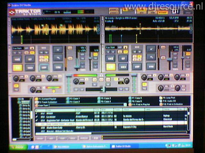
Task: Click the left deck SYNC button
Action: (58, 67)
